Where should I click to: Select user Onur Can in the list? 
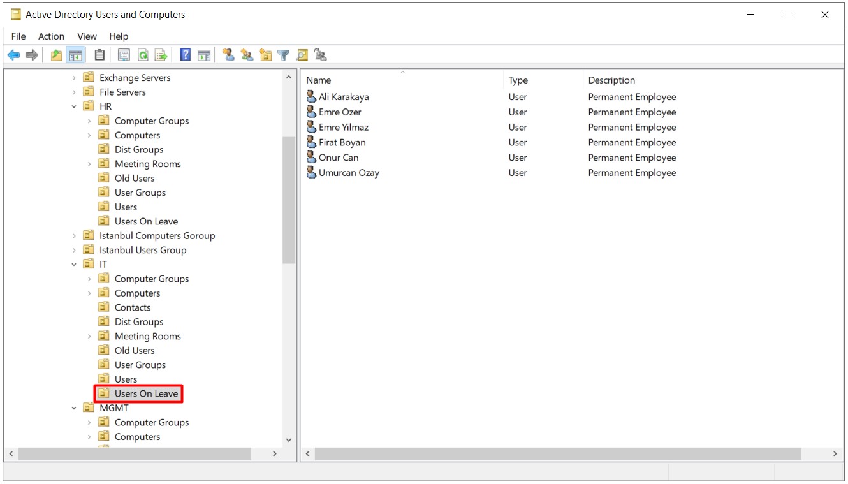click(339, 158)
